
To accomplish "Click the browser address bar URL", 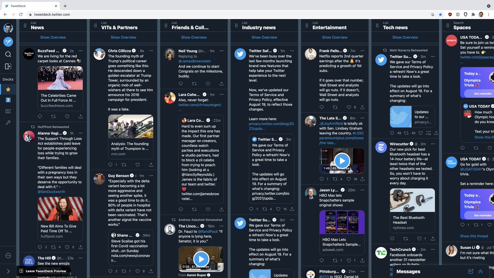I will point(52,14).
